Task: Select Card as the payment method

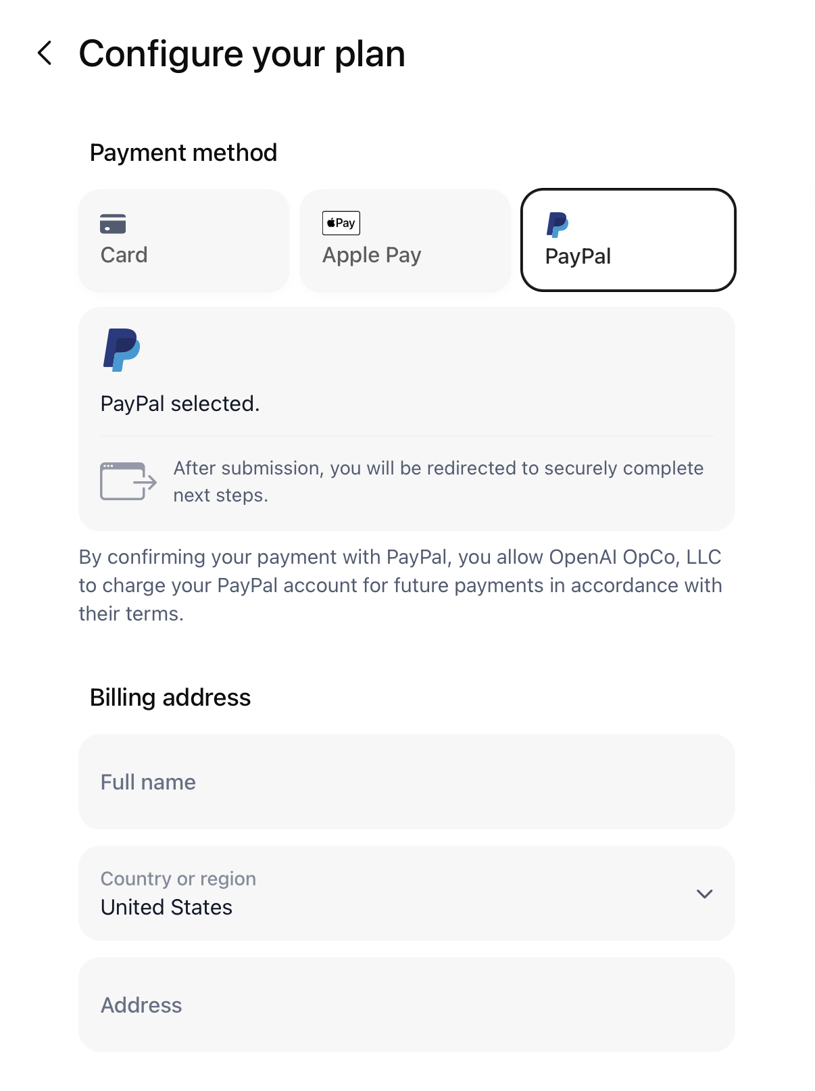Action: [184, 240]
